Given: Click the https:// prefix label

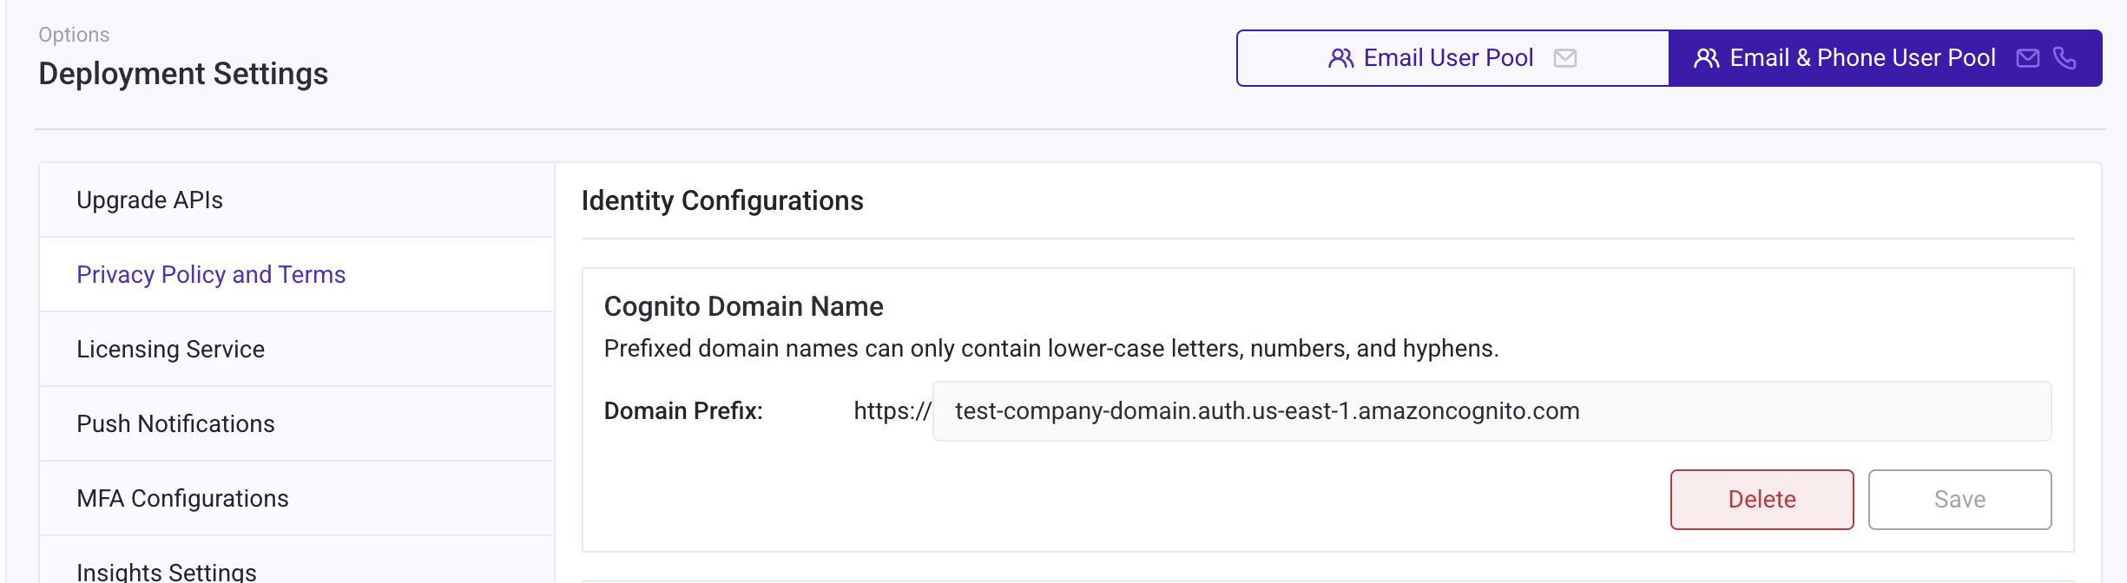Looking at the screenshot, I should (x=892, y=411).
